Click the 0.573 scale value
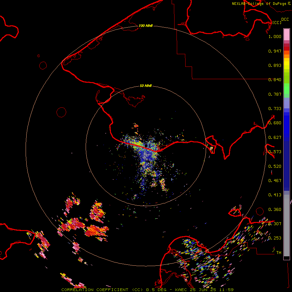Screen dimensions: 292x292 (x=275, y=152)
